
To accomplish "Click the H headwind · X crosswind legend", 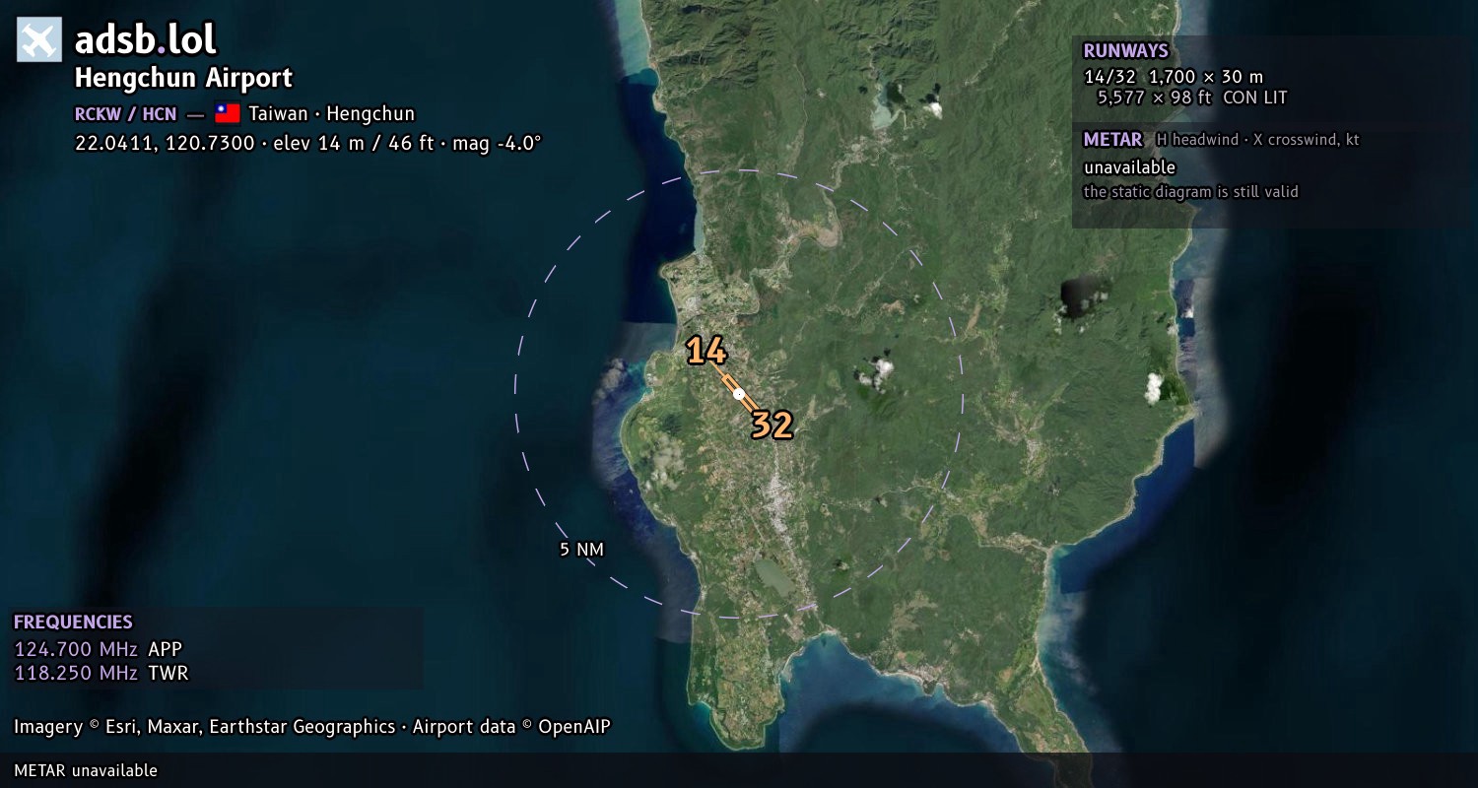I will coord(1257,140).
